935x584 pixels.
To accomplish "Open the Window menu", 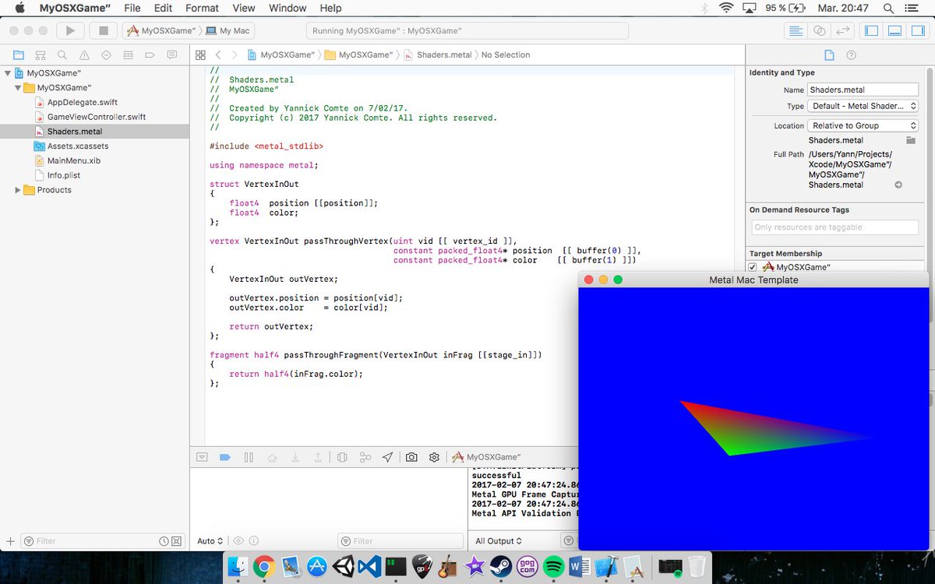I will (288, 8).
